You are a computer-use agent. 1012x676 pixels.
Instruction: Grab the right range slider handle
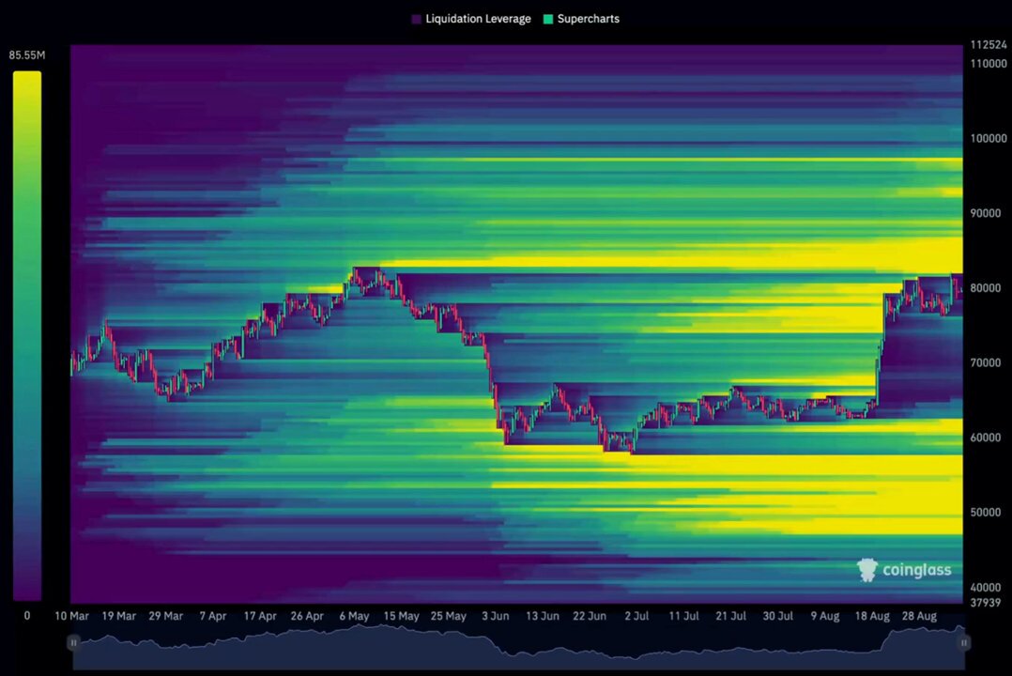click(963, 642)
